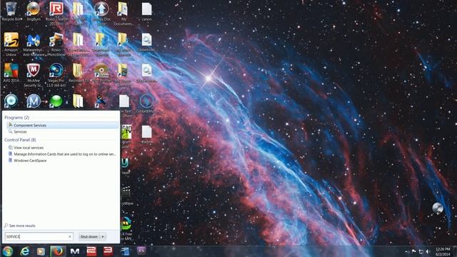This screenshot has height=257, width=457.
Task: Open the red 2 taskbar icon
Action: 91,251
